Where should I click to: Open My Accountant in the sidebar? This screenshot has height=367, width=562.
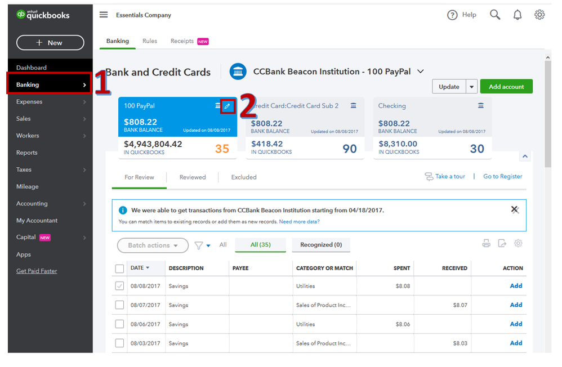[x=37, y=221]
